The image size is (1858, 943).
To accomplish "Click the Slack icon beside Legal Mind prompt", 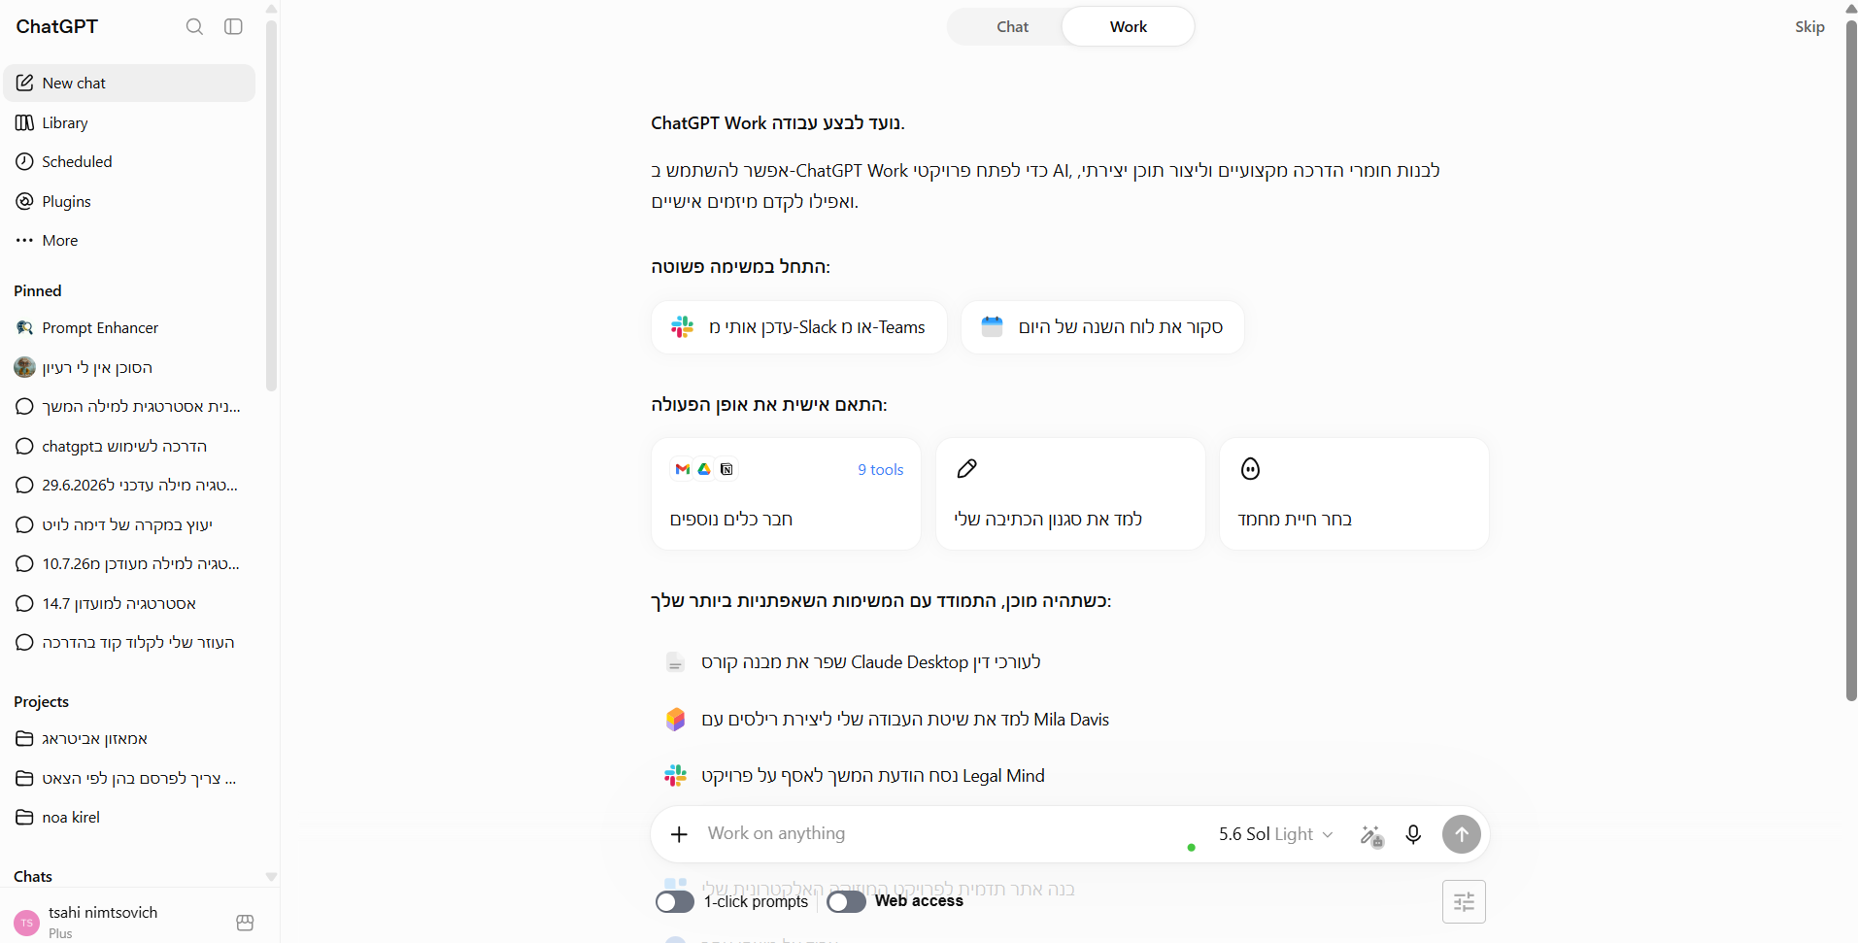I will (x=675, y=776).
